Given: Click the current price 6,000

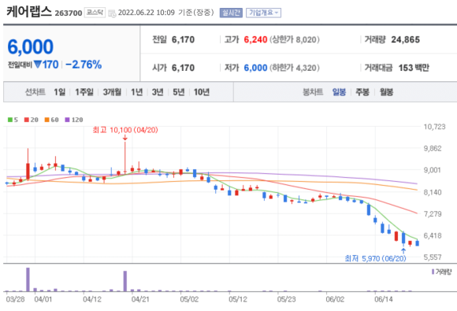Looking at the screenshot, I should tap(30, 47).
